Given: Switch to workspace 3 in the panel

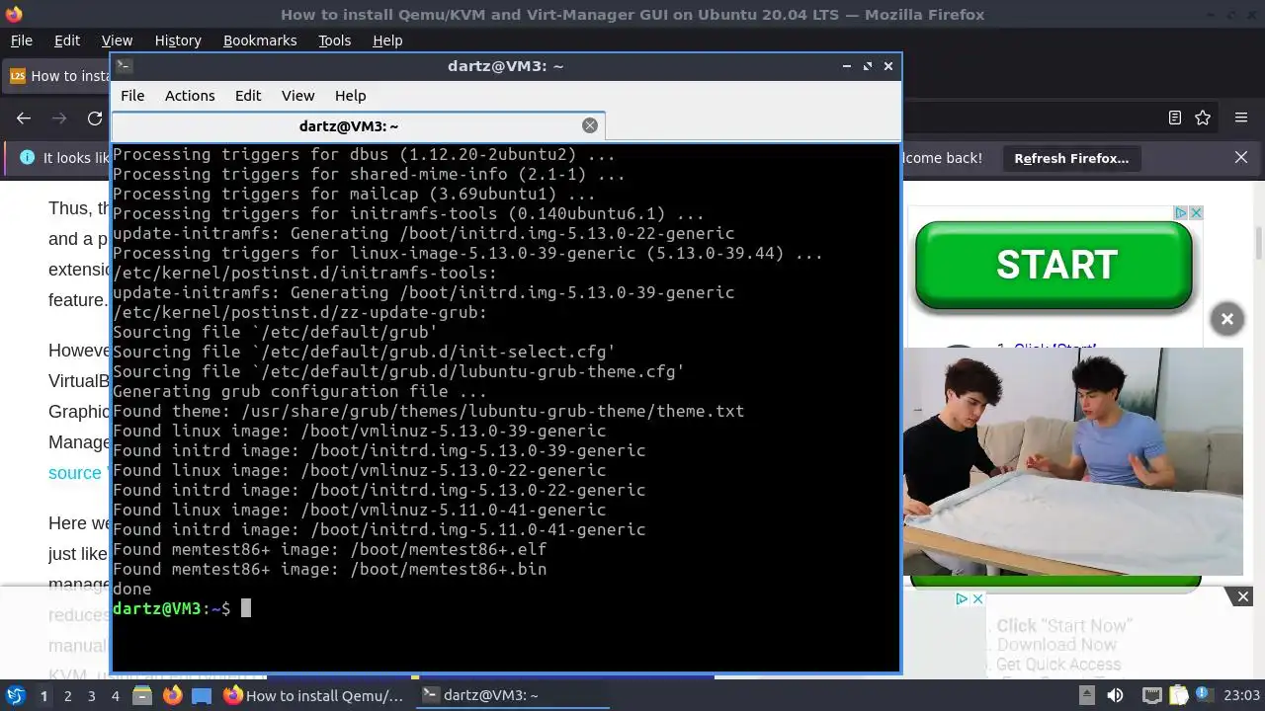Looking at the screenshot, I should 91,695.
